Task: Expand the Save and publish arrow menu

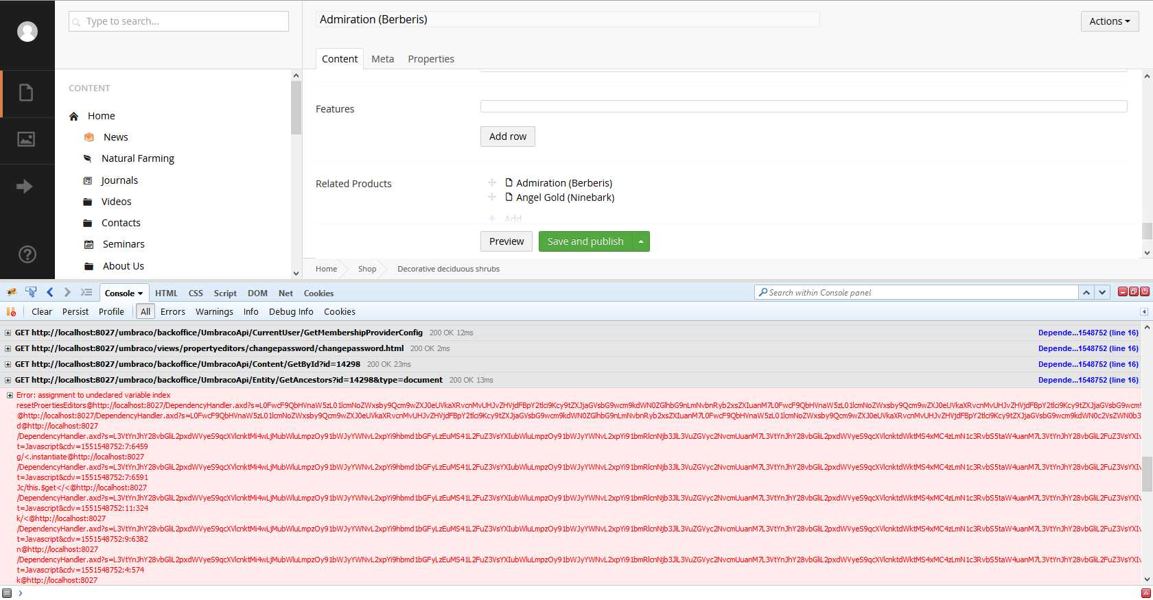Action: pos(641,241)
